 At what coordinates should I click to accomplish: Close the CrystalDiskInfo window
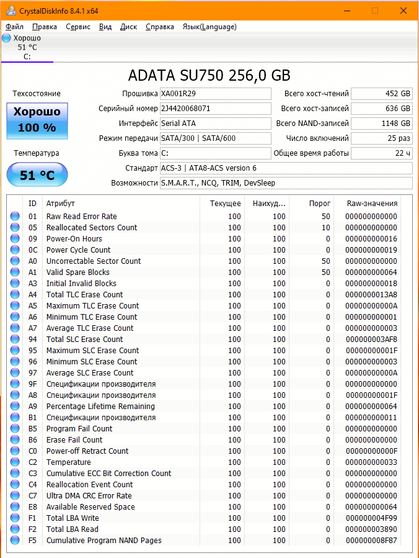(403, 11)
